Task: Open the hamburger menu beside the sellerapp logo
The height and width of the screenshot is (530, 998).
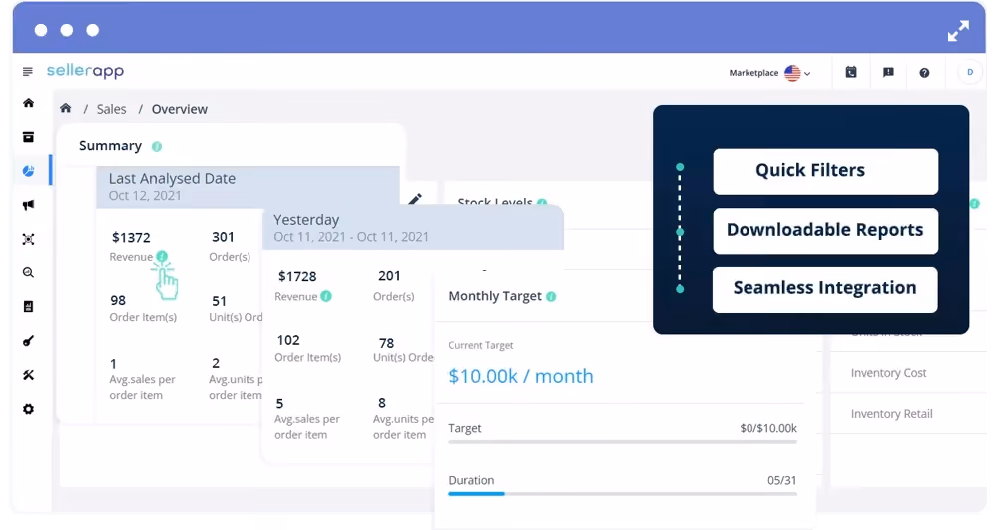Action: click(x=27, y=71)
